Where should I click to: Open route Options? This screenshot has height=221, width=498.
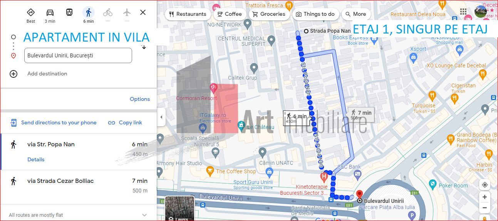coord(140,99)
